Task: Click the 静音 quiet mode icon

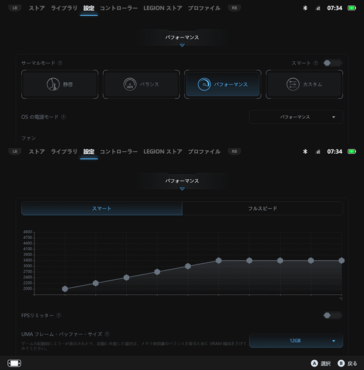Action: [53, 84]
